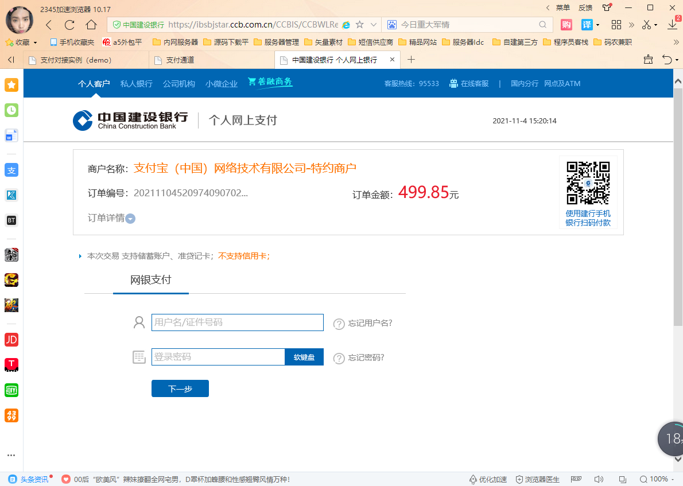
Task: Select 网银支付 tab
Action: coord(151,280)
